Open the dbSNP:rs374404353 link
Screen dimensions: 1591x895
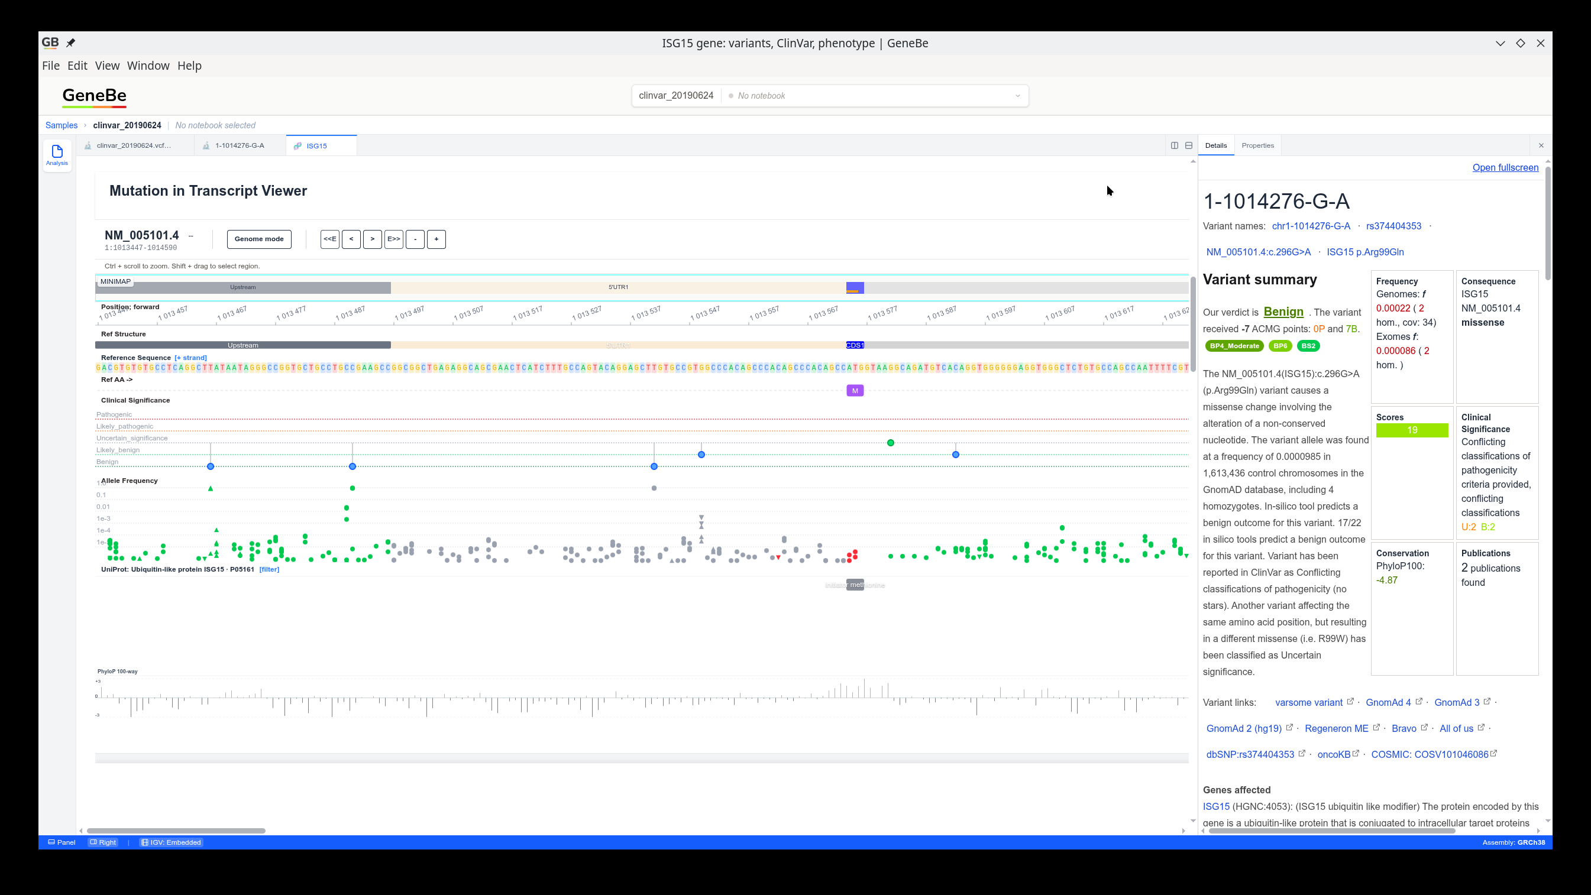pos(1250,754)
